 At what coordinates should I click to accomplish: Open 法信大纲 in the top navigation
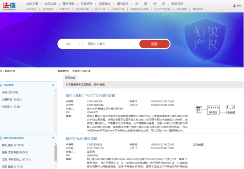[32, 4]
